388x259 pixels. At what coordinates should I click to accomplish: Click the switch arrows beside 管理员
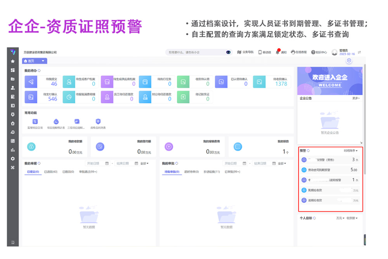(359, 52)
